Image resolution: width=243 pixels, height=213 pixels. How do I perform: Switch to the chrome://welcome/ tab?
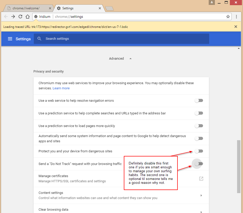[28, 8]
